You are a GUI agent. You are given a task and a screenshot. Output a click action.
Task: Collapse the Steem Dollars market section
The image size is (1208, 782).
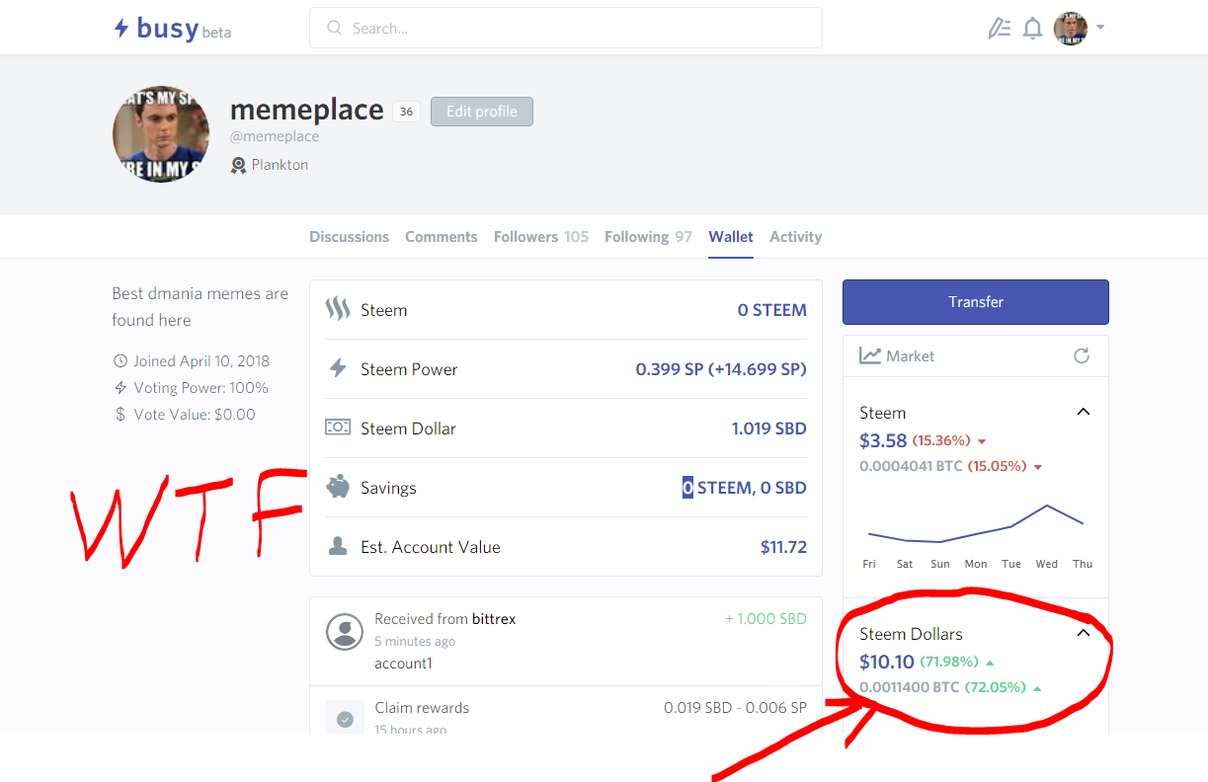coord(1084,633)
